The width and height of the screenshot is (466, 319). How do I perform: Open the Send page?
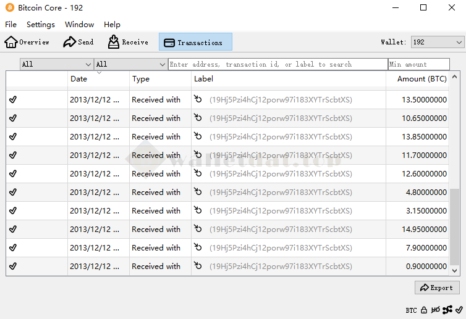pos(78,42)
